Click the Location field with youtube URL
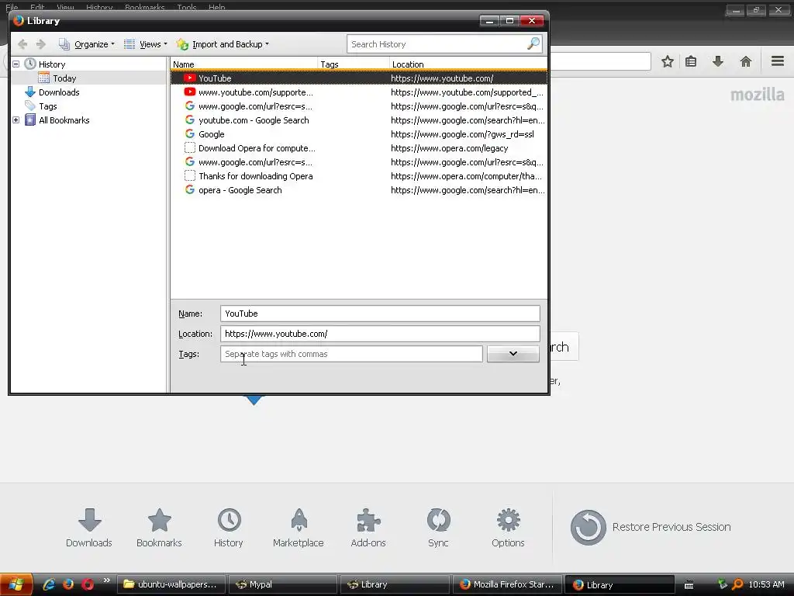Screen dimensions: 794x596 click(x=380, y=334)
